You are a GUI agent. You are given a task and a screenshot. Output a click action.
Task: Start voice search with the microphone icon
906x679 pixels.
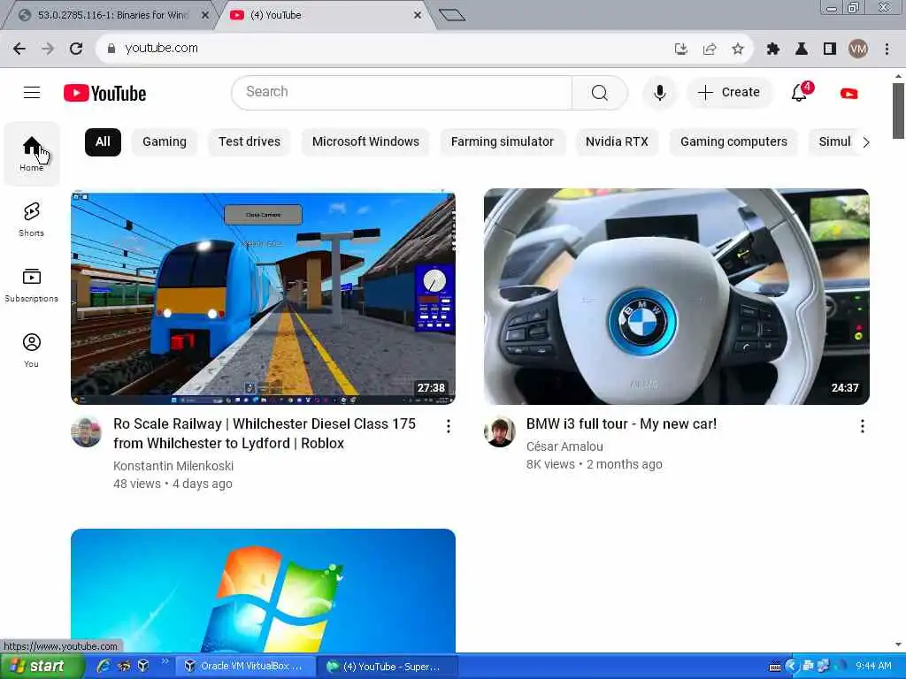659,92
